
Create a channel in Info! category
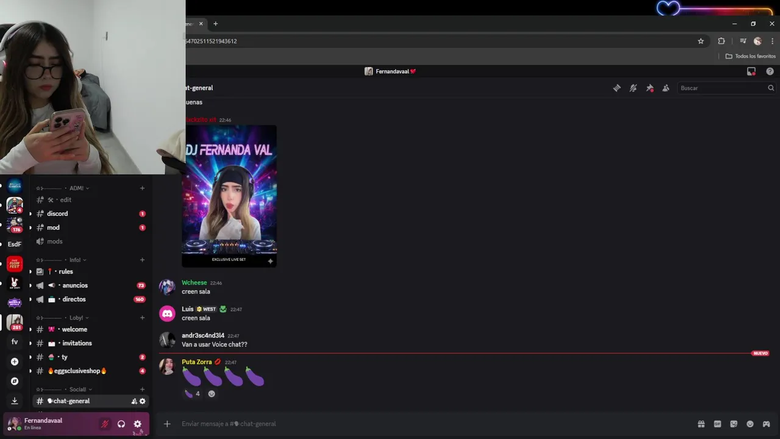point(142,260)
